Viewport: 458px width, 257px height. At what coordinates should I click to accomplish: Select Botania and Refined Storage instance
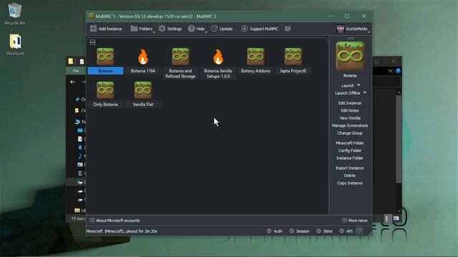(x=180, y=64)
